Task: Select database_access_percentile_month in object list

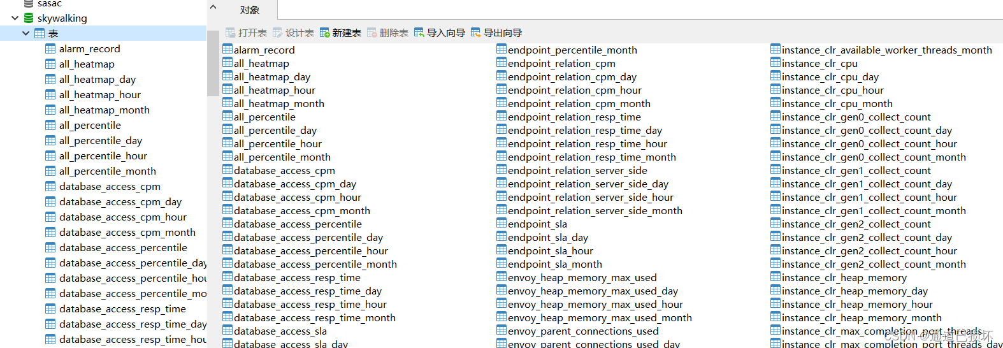Action: (315, 264)
